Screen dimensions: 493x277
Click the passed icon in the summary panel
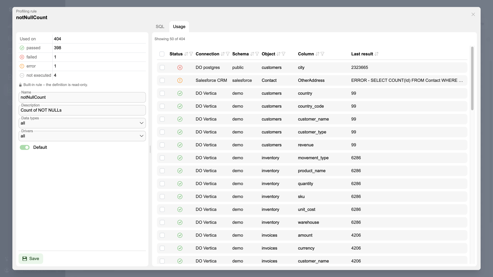click(x=22, y=48)
